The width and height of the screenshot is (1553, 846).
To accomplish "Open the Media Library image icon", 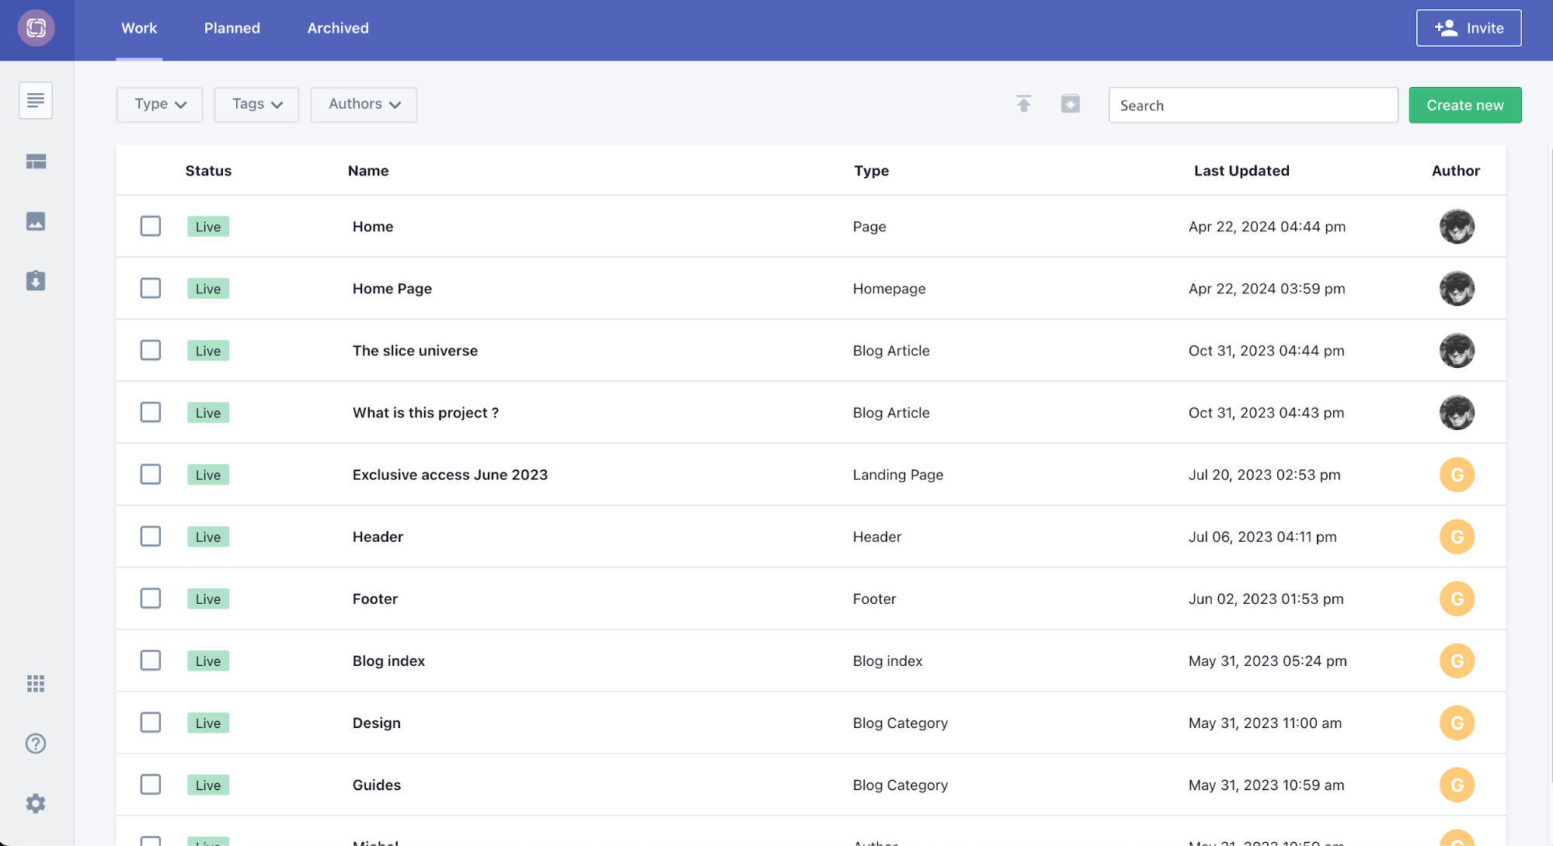I will (x=36, y=221).
